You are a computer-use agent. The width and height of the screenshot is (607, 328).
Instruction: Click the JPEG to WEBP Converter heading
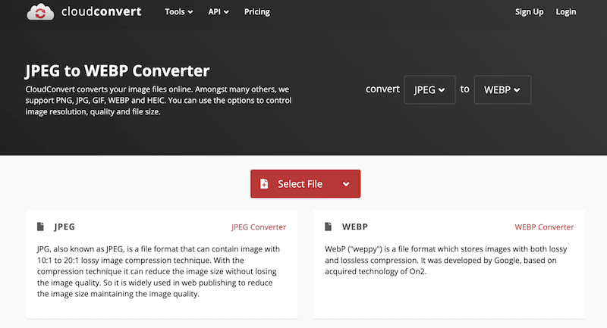click(x=118, y=70)
